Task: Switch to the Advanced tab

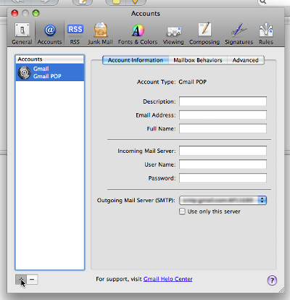Action: [x=246, y=60]
